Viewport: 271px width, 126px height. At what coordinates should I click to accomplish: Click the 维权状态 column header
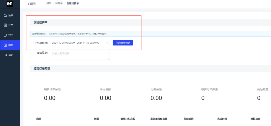[255, 119]
